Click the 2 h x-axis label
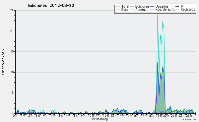The height and width of the screenshot is (122, 199). 30,116
